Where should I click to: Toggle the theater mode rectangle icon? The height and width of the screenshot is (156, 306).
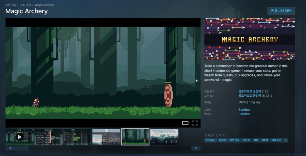[x=185, y=123]
